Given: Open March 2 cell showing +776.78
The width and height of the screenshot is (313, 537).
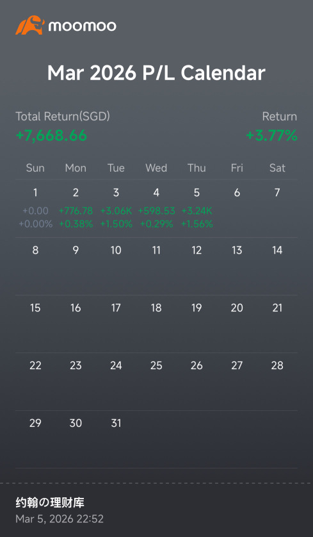Looking at the screenshot, I should [76, 208].
